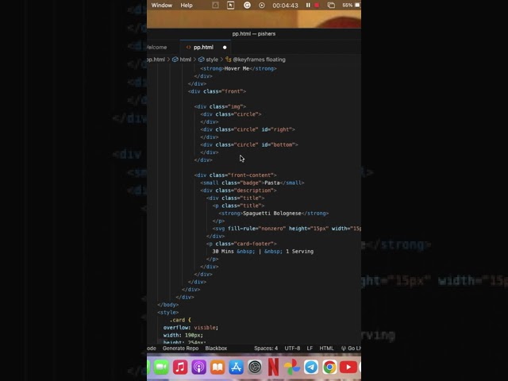This screenshot has width=508, height=381.
Task: Select the style breadcrumb segment
Action: pyautogui.click(x=208, y=60)
